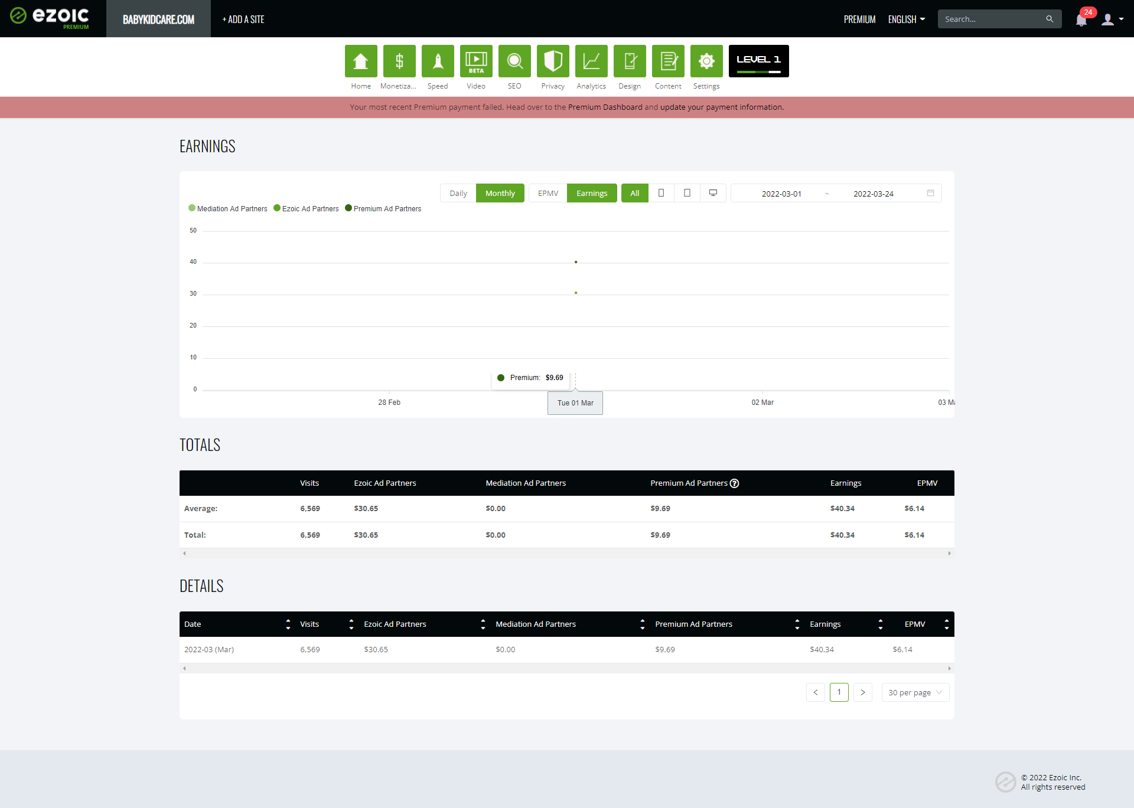Go to next results page
The width and height of the screenshot is (1134, 808).
point(863,692)
